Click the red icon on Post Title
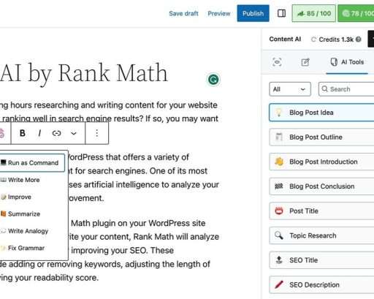This screenshot has height=299, width=374. [279, 211]
